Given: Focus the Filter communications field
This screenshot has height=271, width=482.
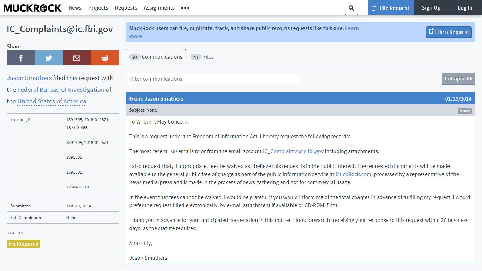Looking at the screenshot, I should (x=213, y=79).
